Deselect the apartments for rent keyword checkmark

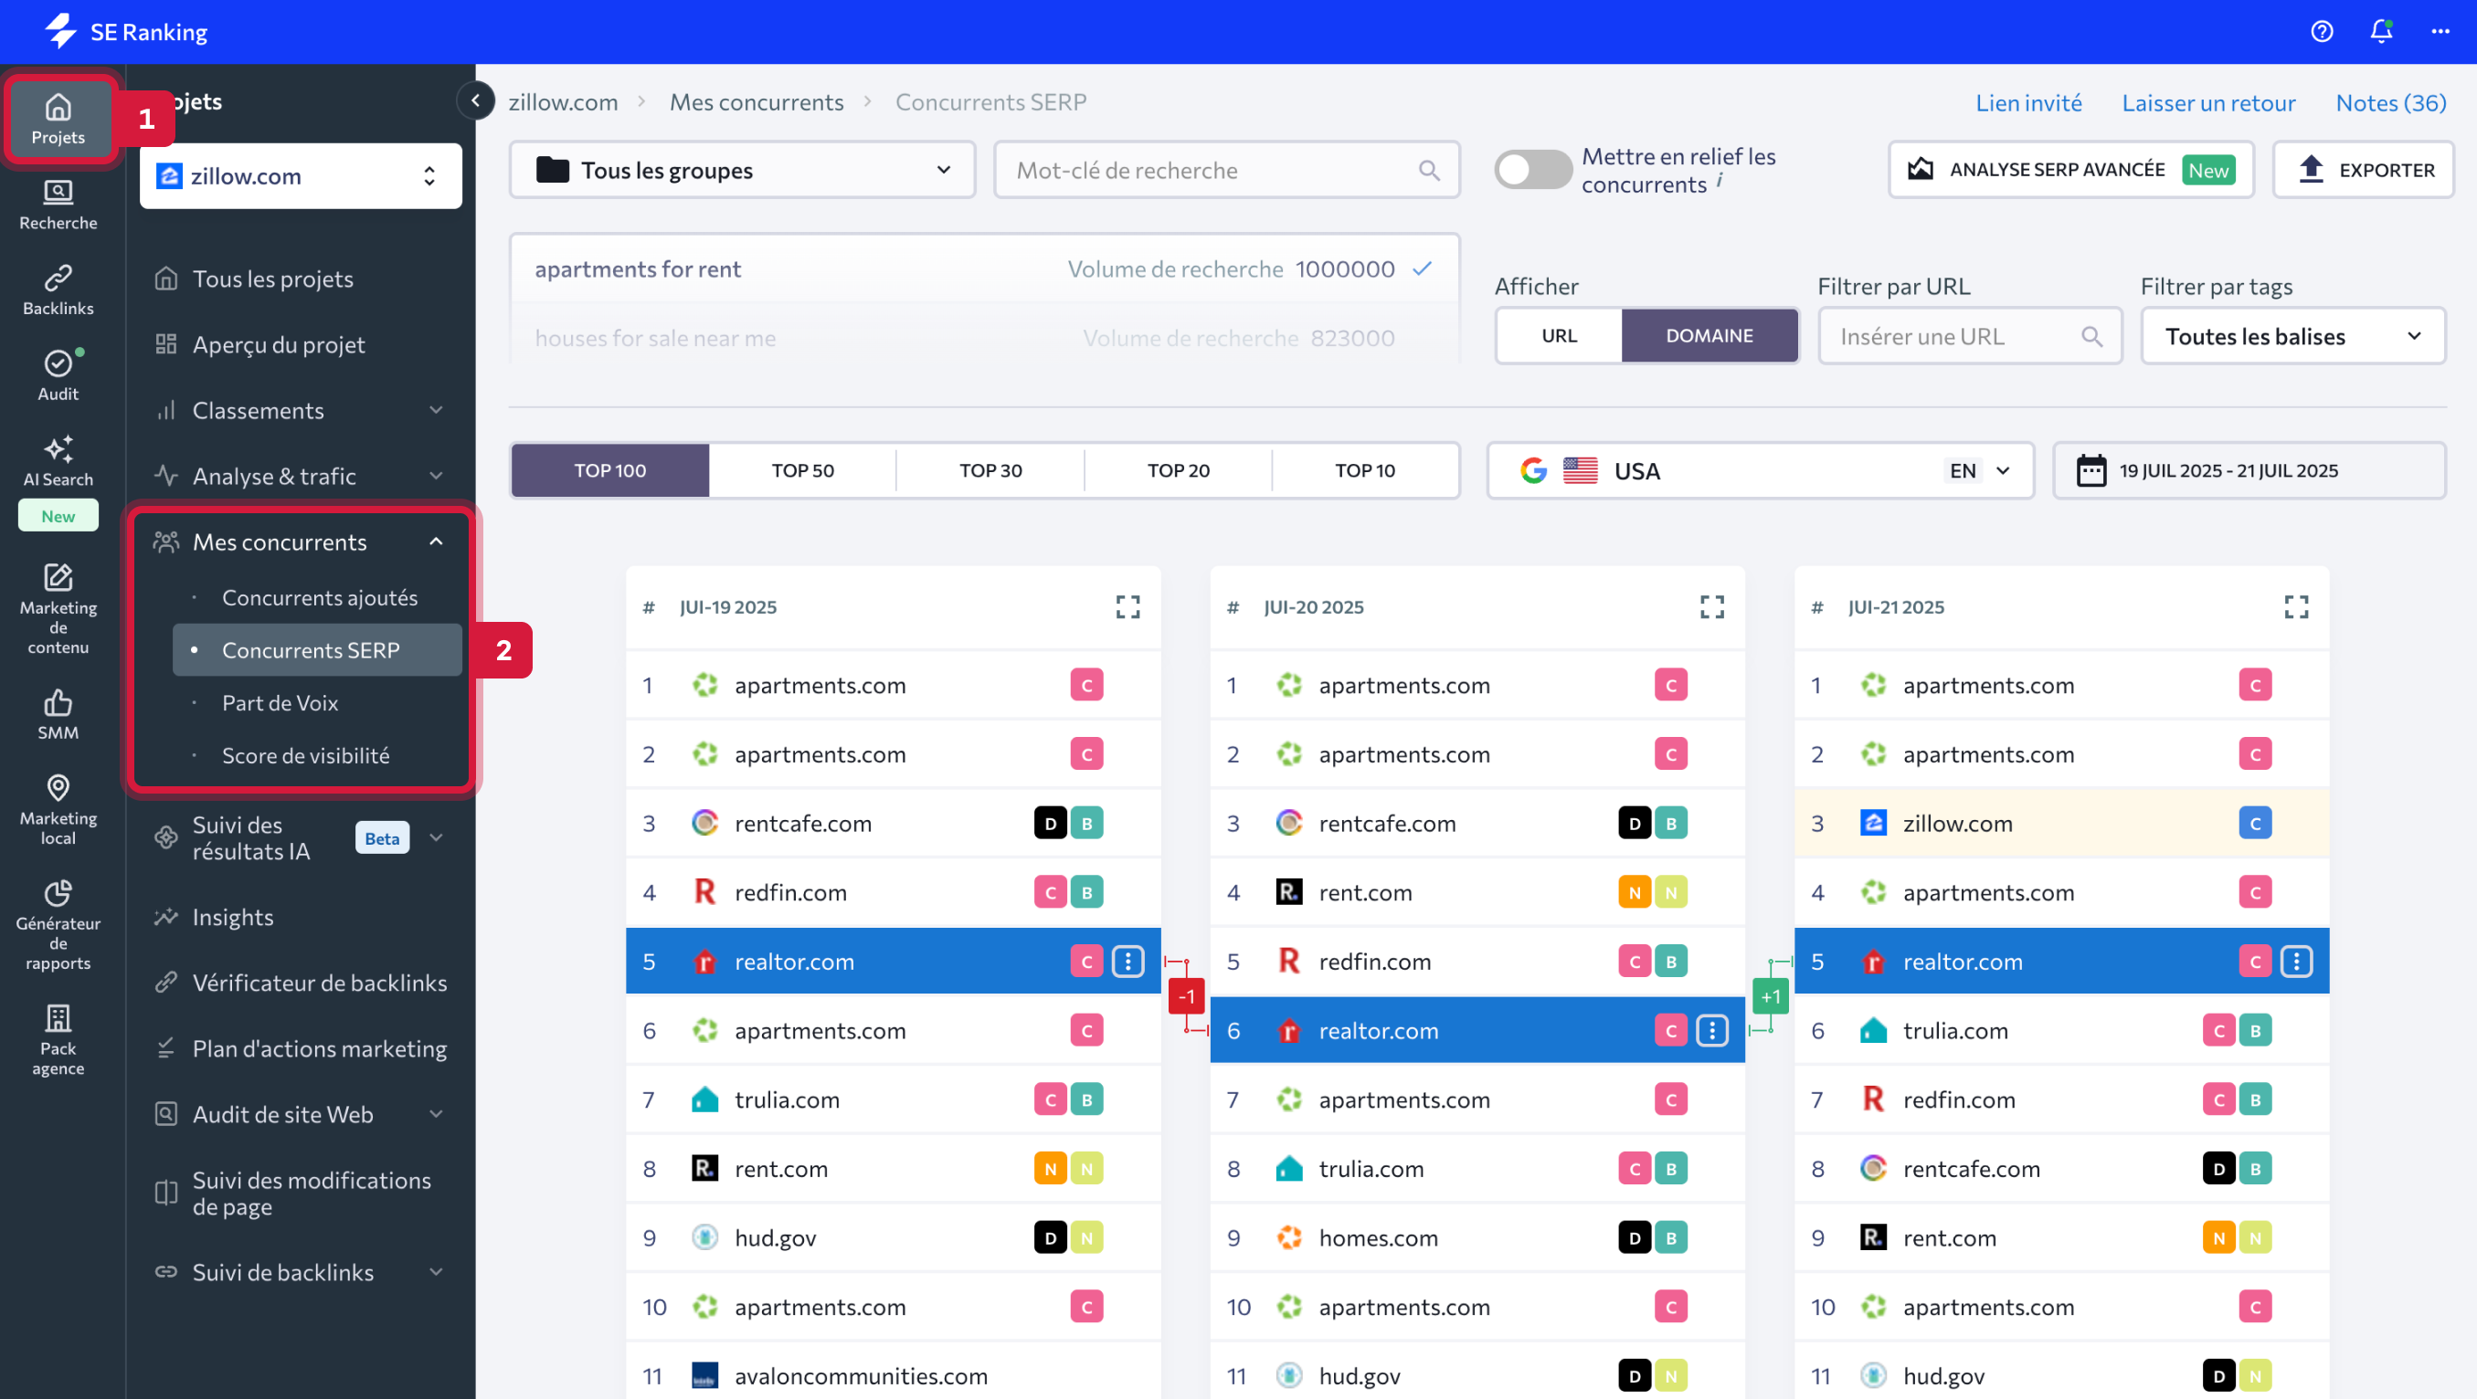(1424, 269)
